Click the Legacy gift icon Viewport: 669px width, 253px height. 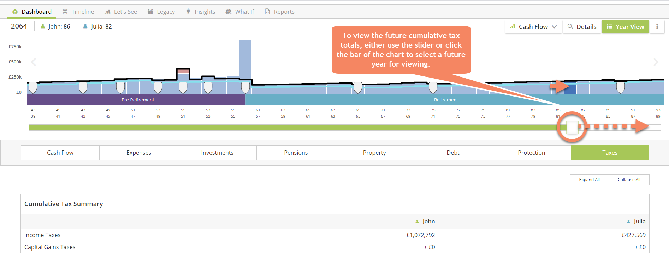pos(150,12)
